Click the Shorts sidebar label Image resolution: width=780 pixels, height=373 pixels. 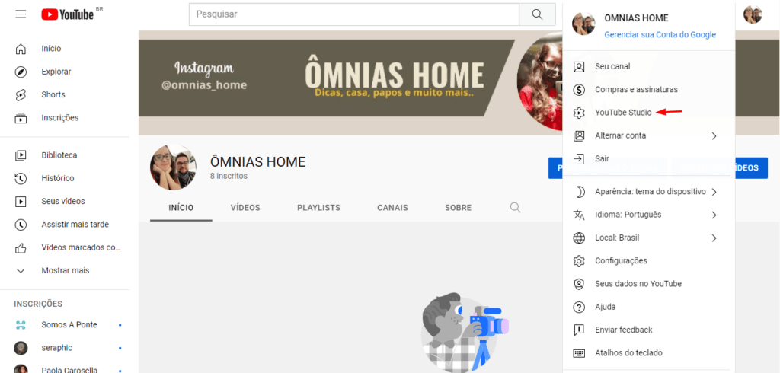53,94
